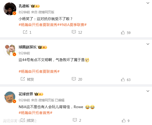
Task: Like 球圈赵探长's post with the thumbs-up icon
Action: pos(123,80)
